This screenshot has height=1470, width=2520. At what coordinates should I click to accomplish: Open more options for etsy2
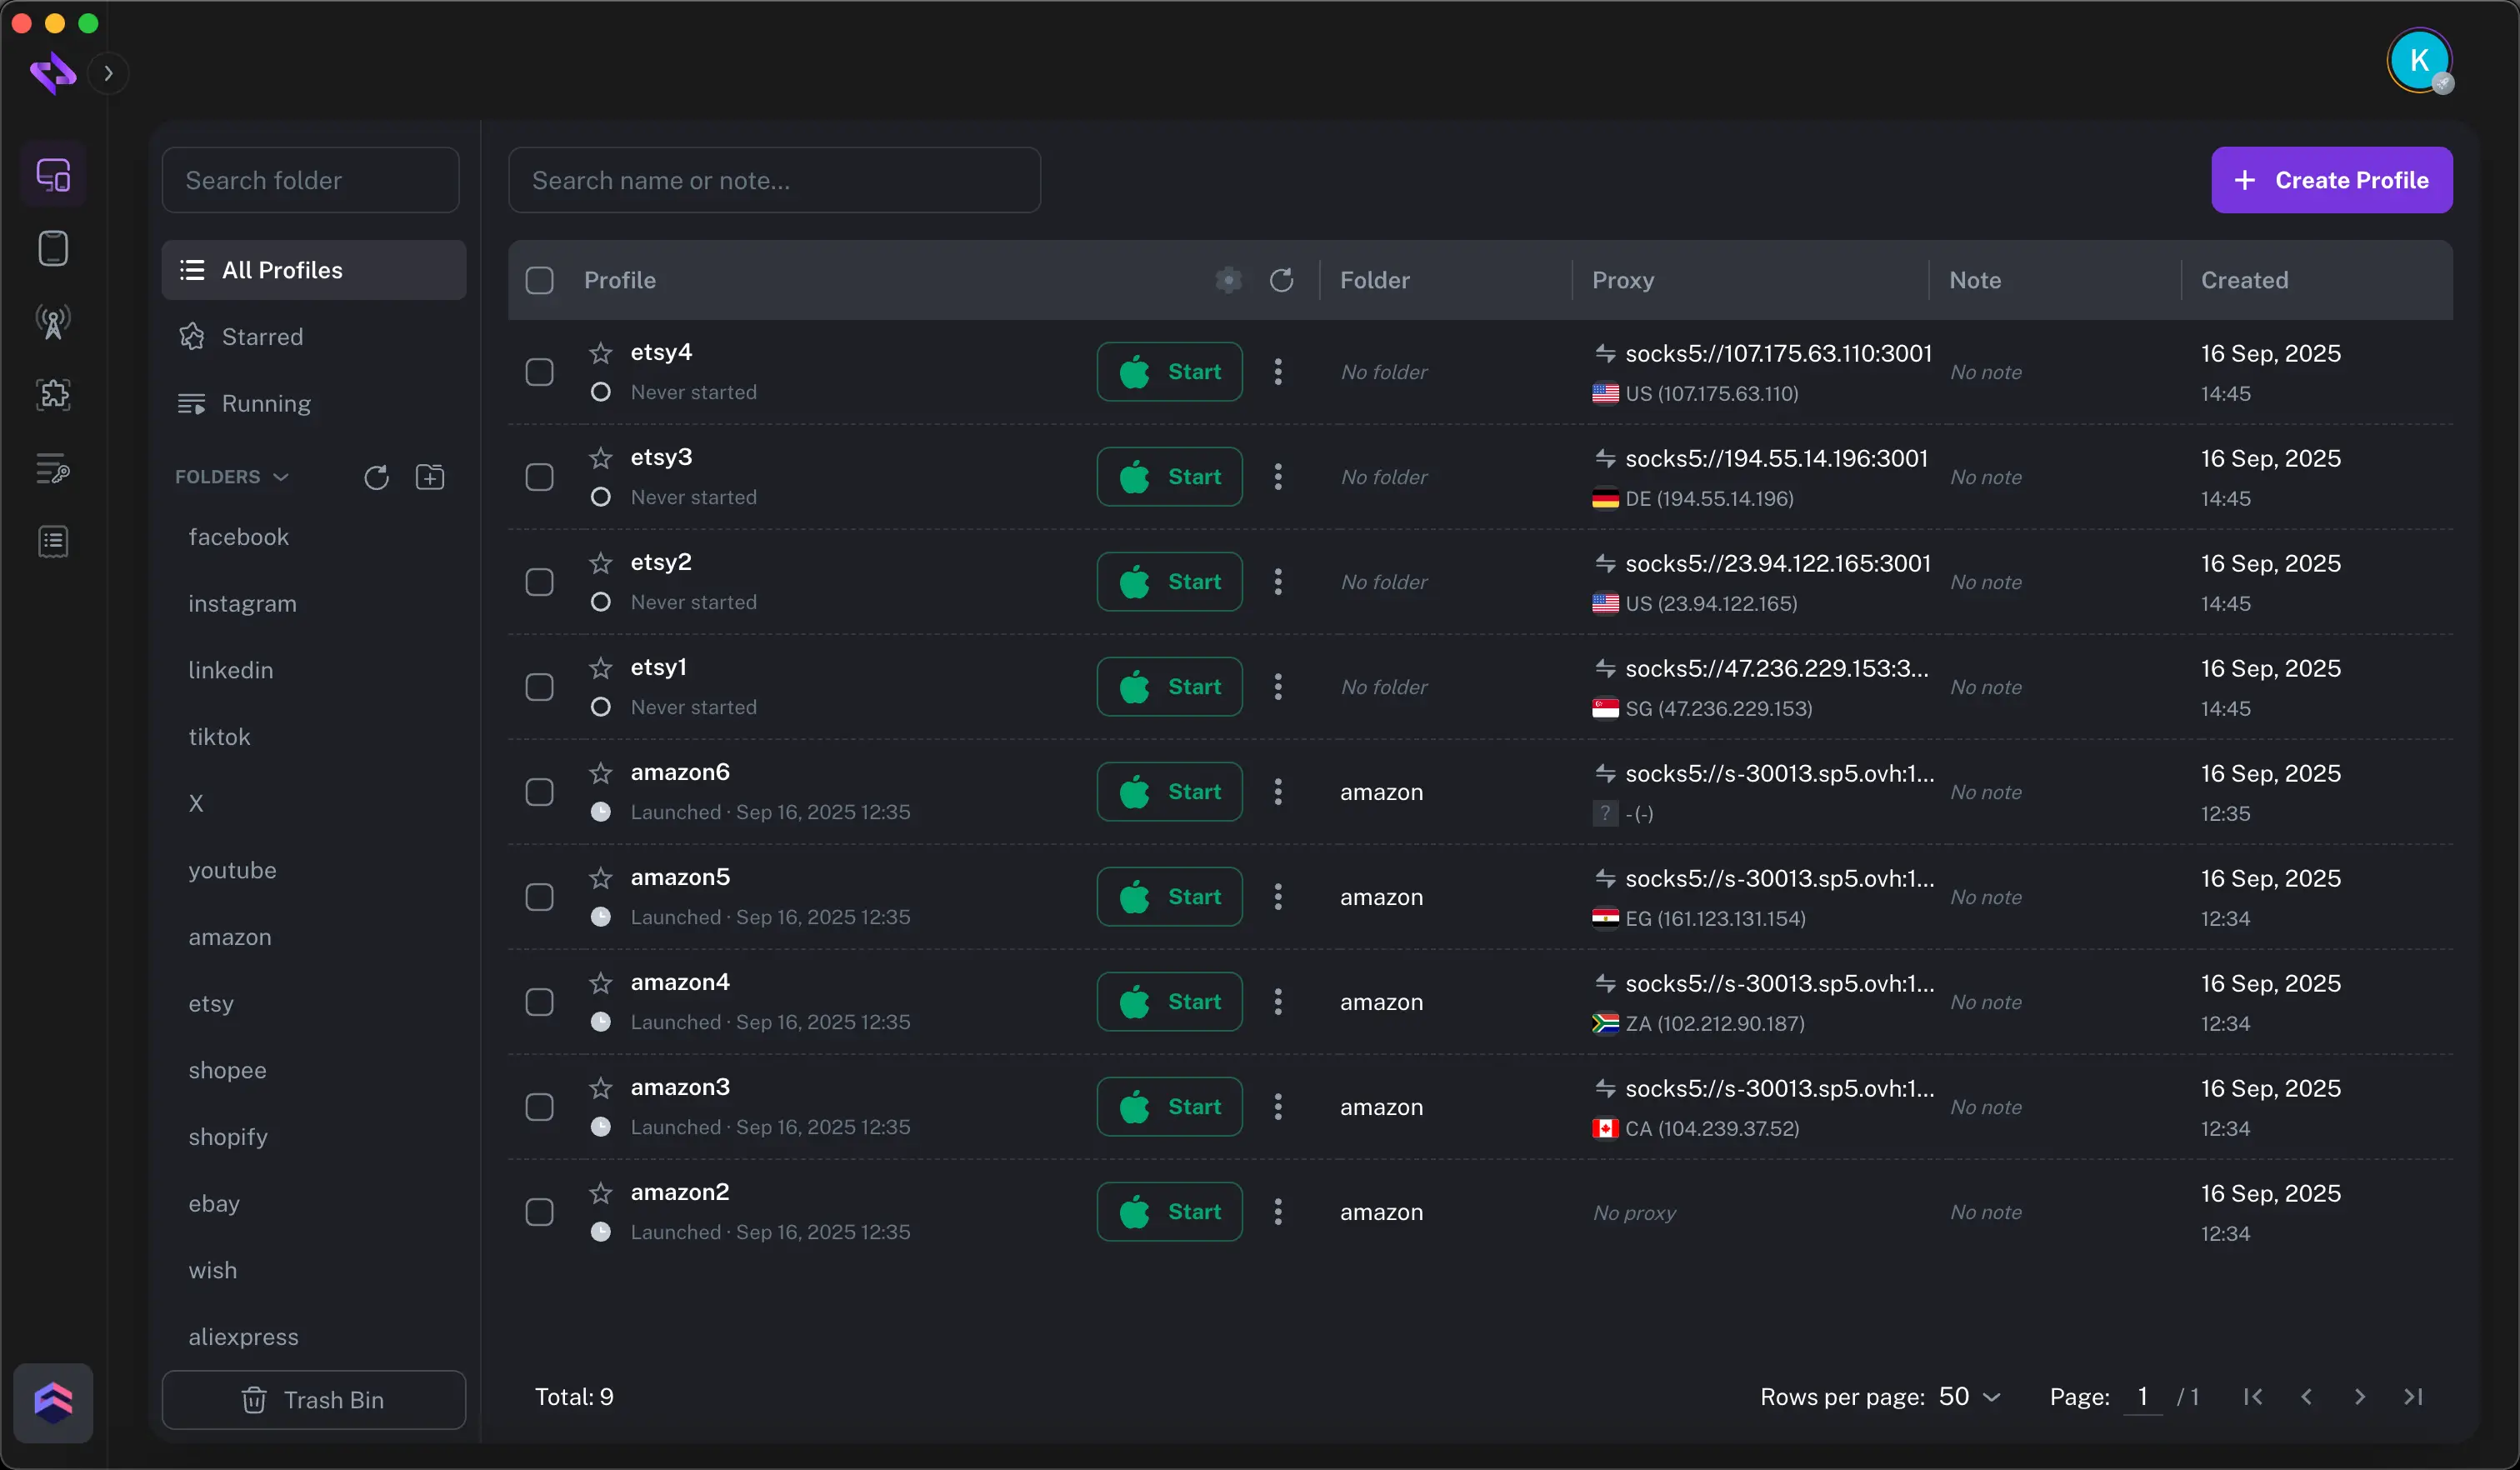tap(1277, 582)
